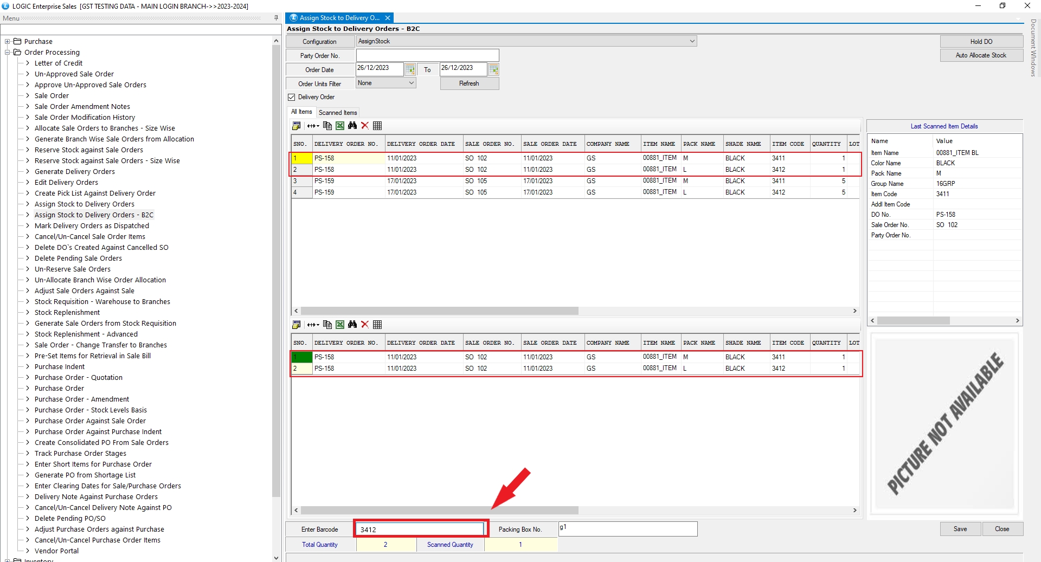Viewport: 1041px width, 562px height.
Task: Click the grid layout icon in lower grid toolbar
Action: (x=377, y=325)
